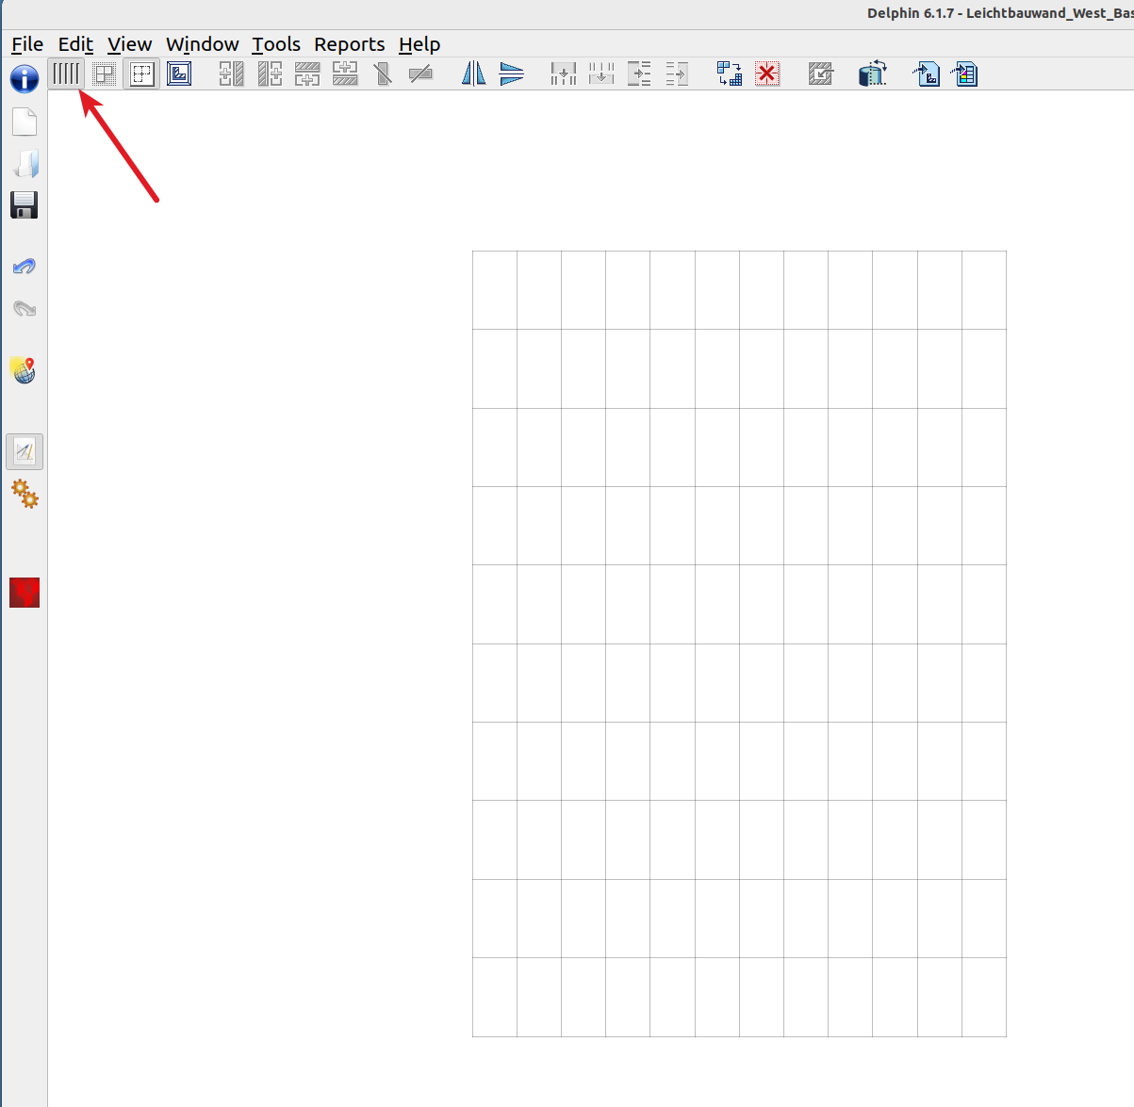Click insert row below hatched area icon
Image resolution: width=1134 pixels, height=1107 pixels.
tap(307, 73)
